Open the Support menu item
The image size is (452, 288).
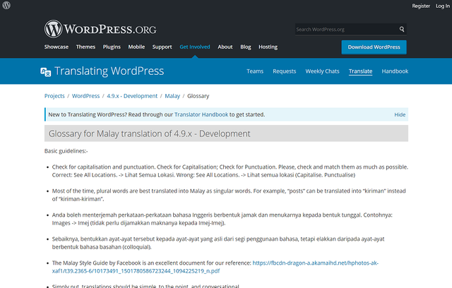[162, 47]
